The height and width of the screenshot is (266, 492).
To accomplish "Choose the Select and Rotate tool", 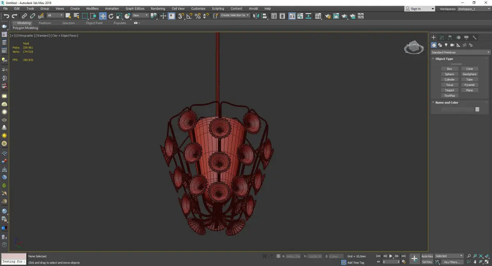I will click(x=111, y=16).
